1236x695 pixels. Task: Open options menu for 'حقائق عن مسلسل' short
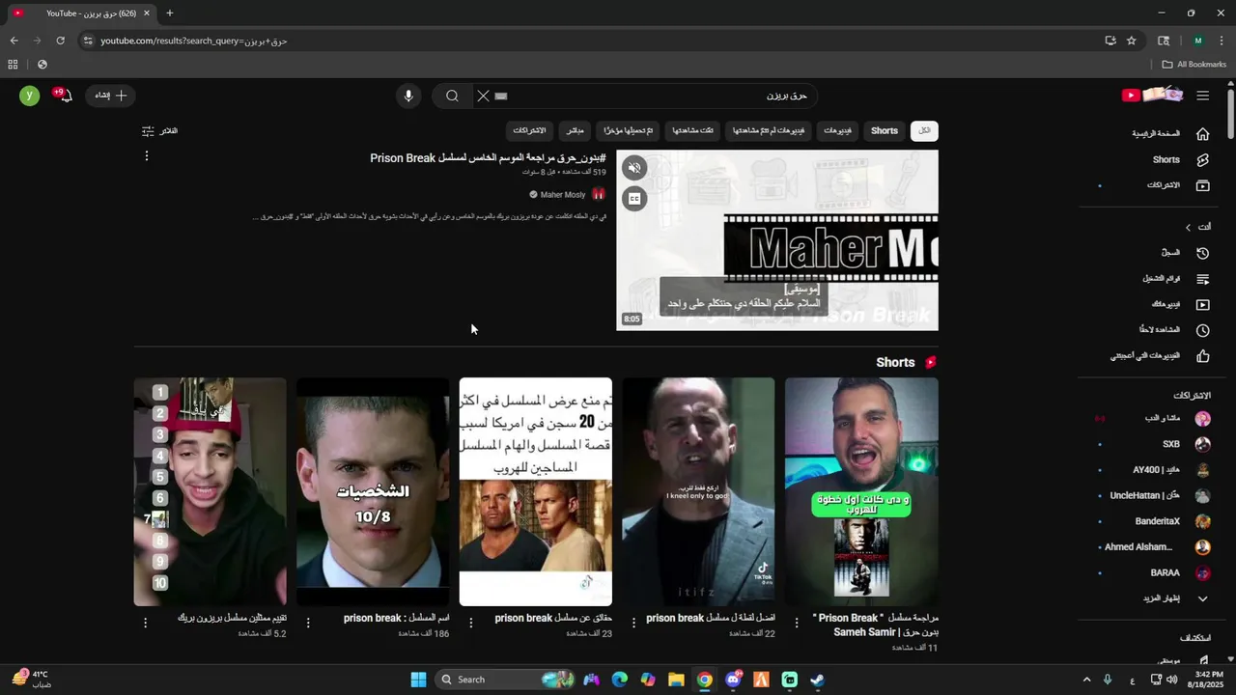471,623
